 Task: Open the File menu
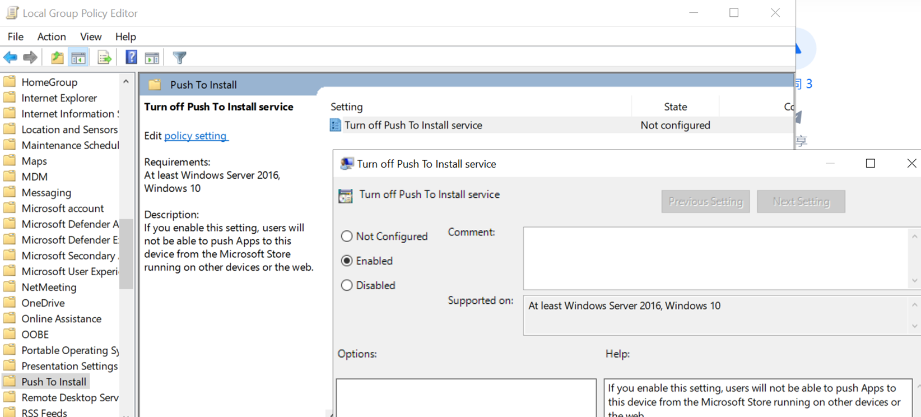point(15,36)
